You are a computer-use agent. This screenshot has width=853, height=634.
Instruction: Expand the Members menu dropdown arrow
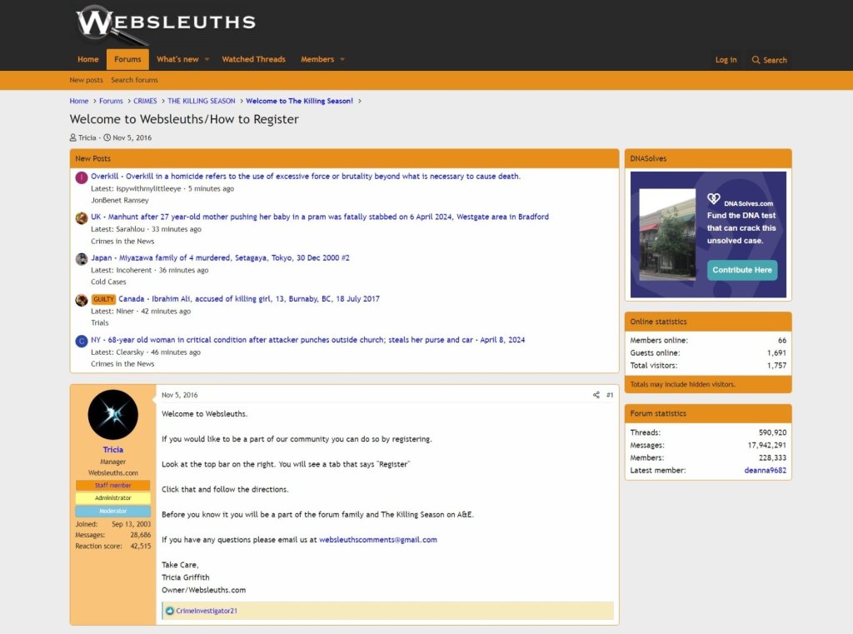[342, 60]
